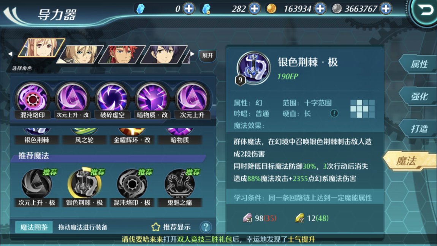Select the red-haired character portrait
The height and width of the screenshot is (246, 437).
click(122, 54)
